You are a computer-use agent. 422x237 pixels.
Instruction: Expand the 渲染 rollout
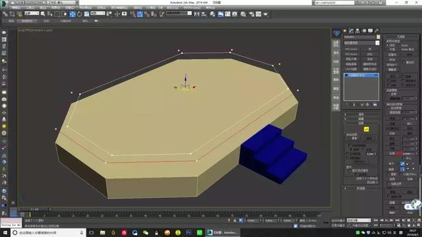[x=361, y=114]
